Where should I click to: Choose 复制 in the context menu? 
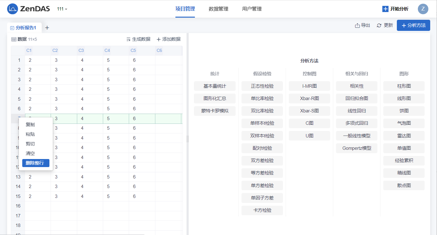click(30, 125)
